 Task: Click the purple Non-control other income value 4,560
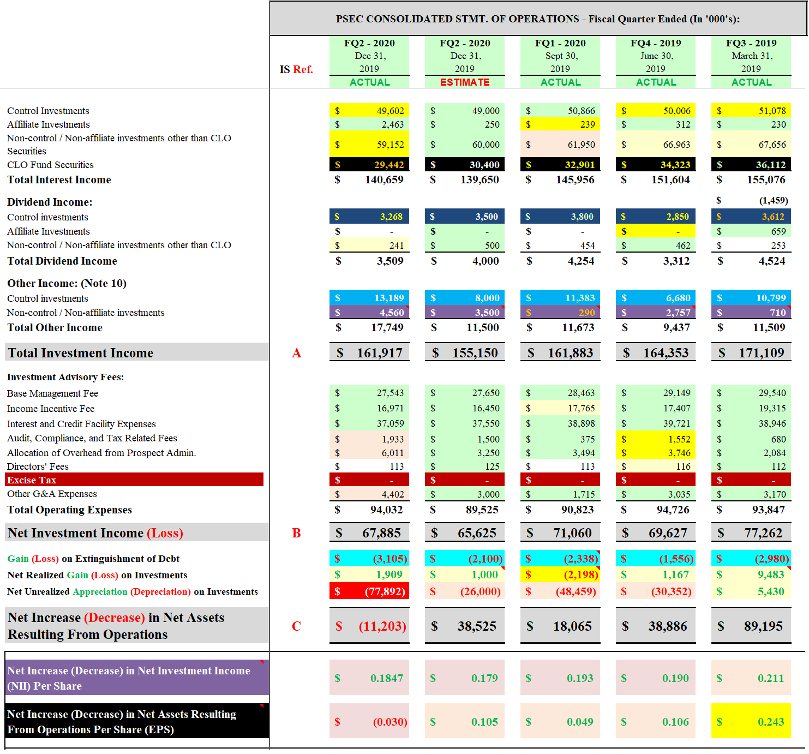pyautogui.click(x=392, y=313)
